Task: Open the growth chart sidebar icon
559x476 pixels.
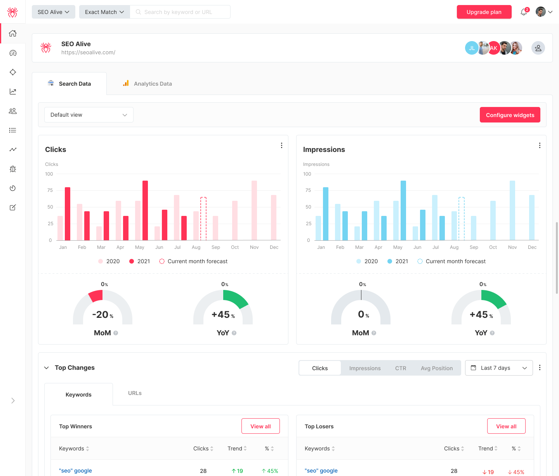Action: click(x=13, y=91)
